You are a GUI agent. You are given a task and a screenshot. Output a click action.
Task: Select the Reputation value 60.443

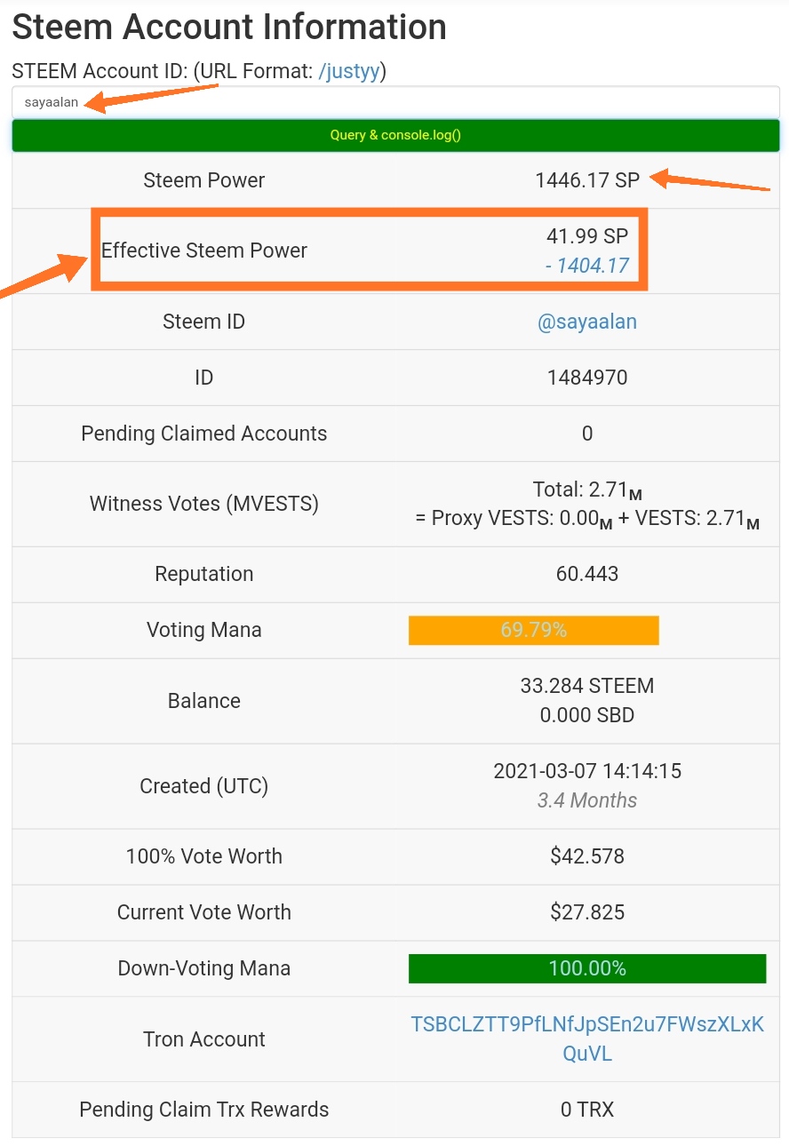pos(586,574)
